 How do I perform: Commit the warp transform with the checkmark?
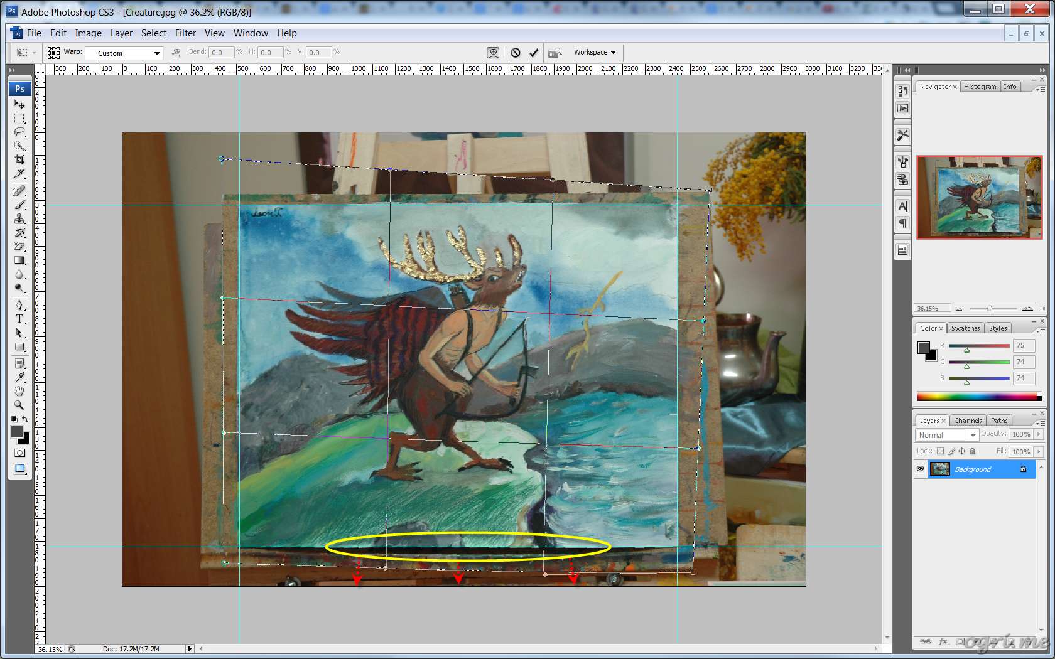click(x=534, y=53)
